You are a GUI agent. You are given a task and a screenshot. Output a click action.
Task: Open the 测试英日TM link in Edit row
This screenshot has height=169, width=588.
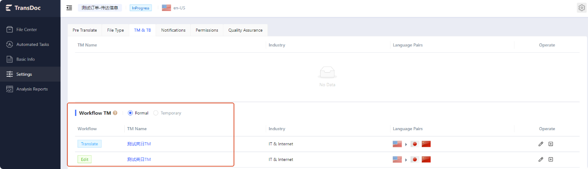(x=139, y=159)
